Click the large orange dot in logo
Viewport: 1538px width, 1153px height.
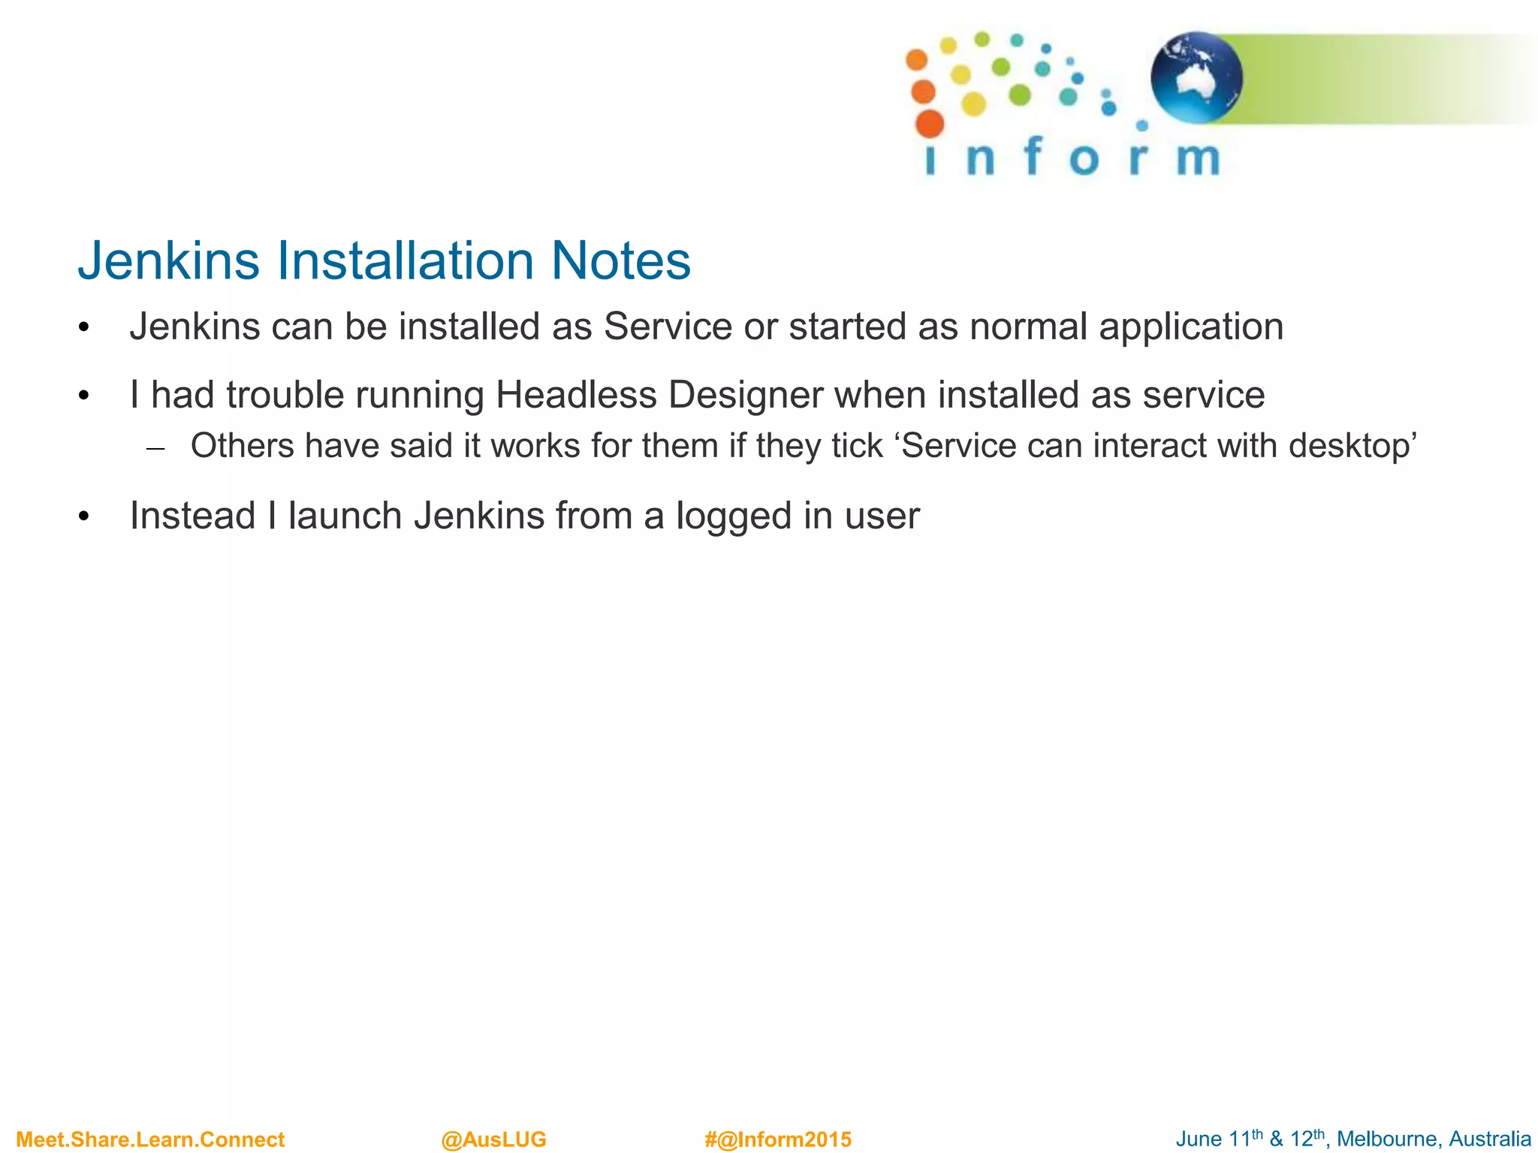[x=930, y=124]
